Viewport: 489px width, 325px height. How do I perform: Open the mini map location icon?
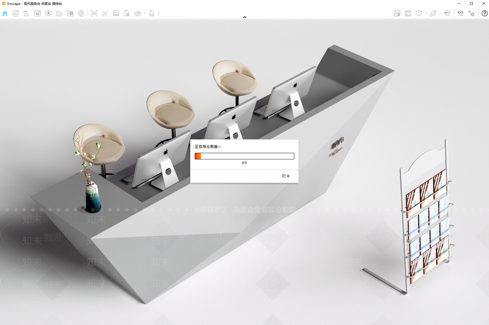pyautogui.click(x=397, y=13)
